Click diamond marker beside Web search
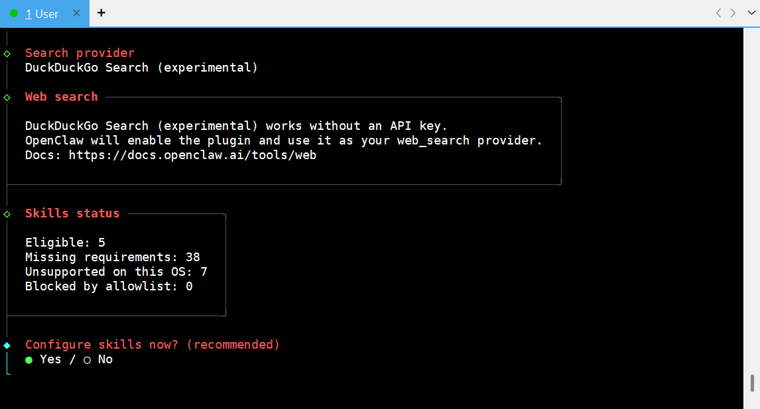The width and height of the screenshot is (760, 409). point(7,97)
